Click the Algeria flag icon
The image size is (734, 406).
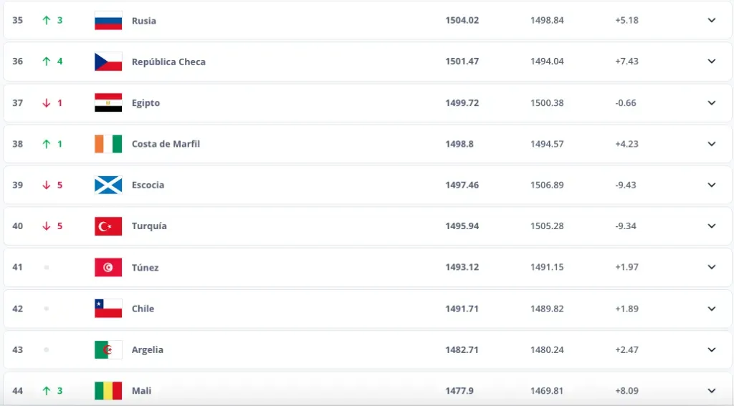point(108,349)
